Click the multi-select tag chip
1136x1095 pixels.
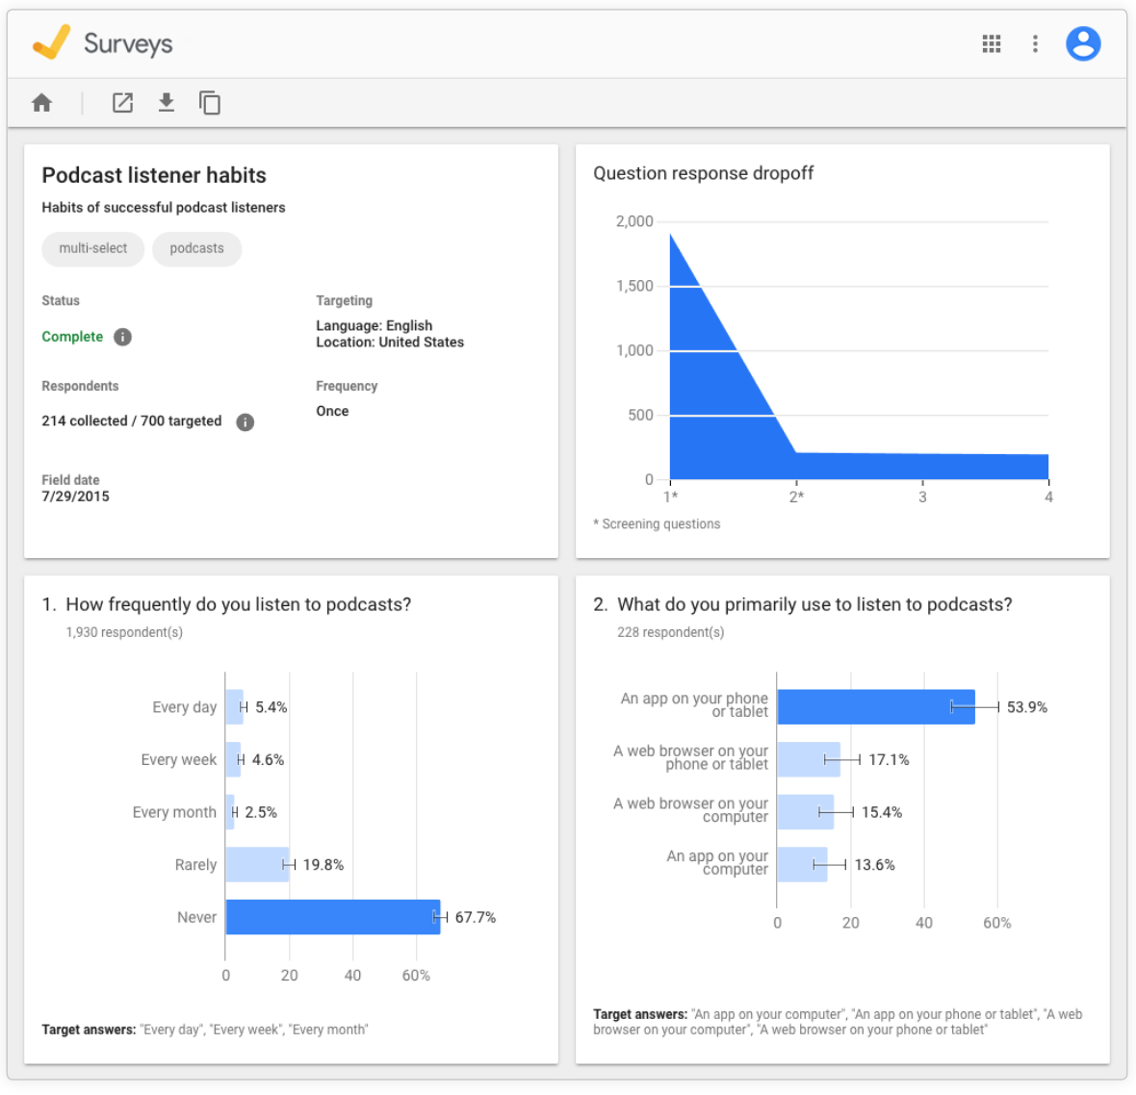[x=92, y=248]
